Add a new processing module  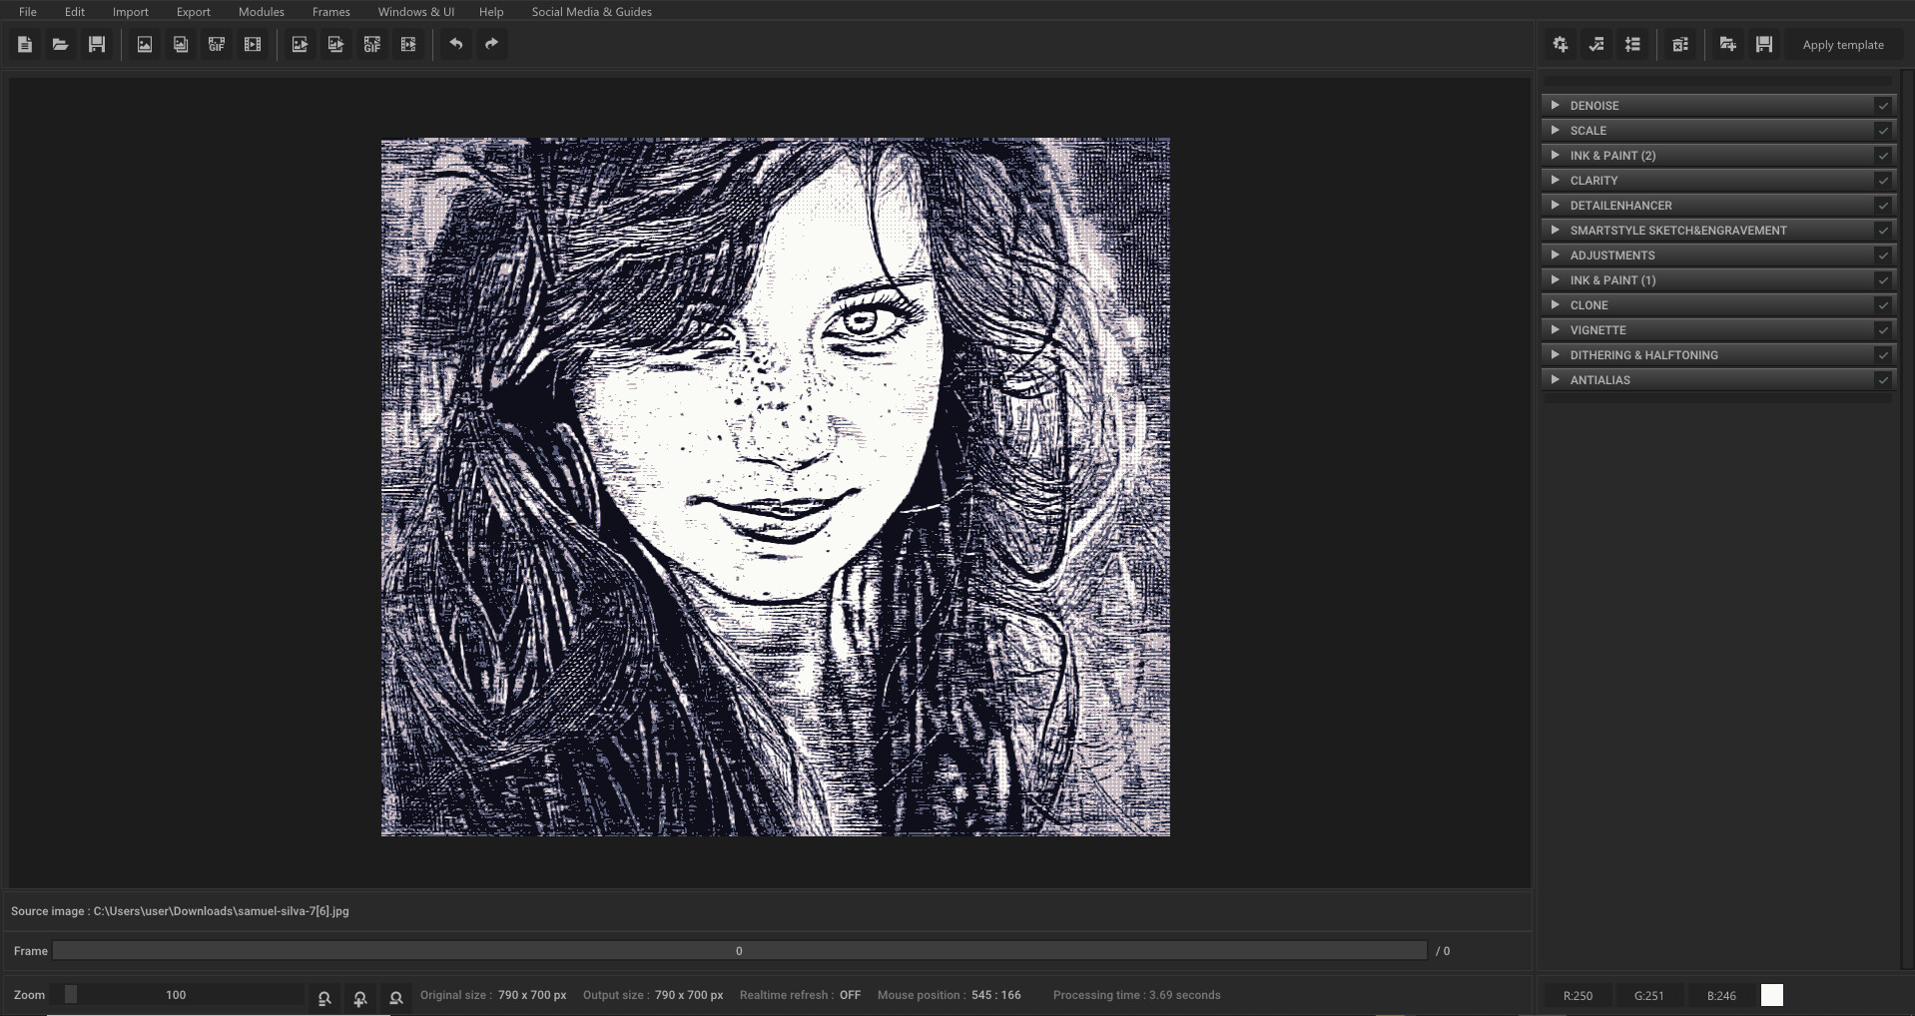(x=1559, y=44)
